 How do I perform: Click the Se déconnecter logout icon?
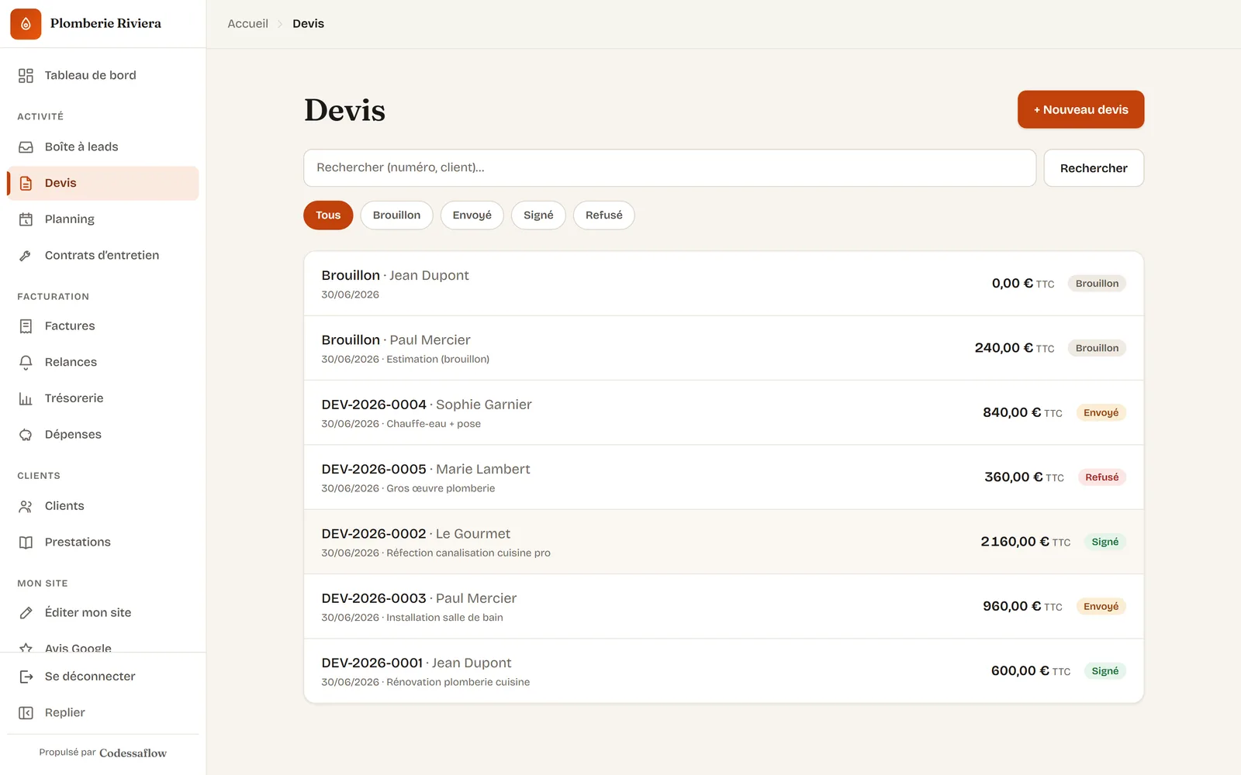[x=26, y=677]
